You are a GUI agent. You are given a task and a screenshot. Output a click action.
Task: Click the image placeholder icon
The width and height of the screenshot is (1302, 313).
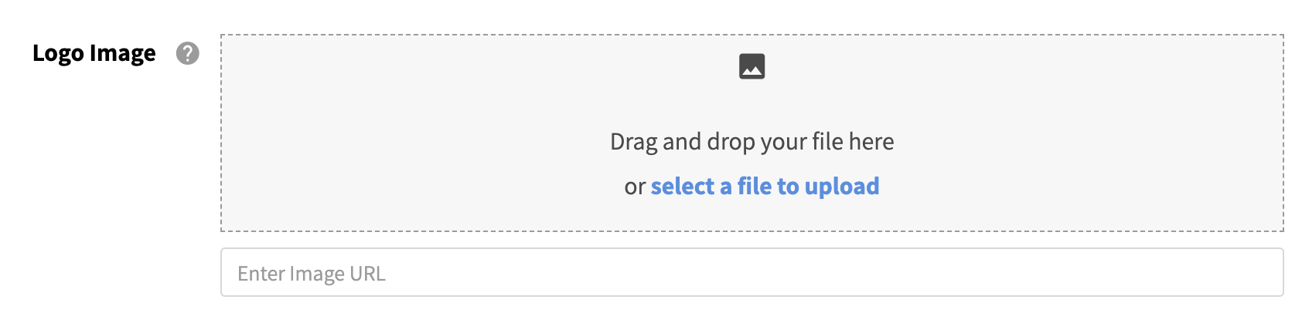pyautogui.click(x=752, y=66)
